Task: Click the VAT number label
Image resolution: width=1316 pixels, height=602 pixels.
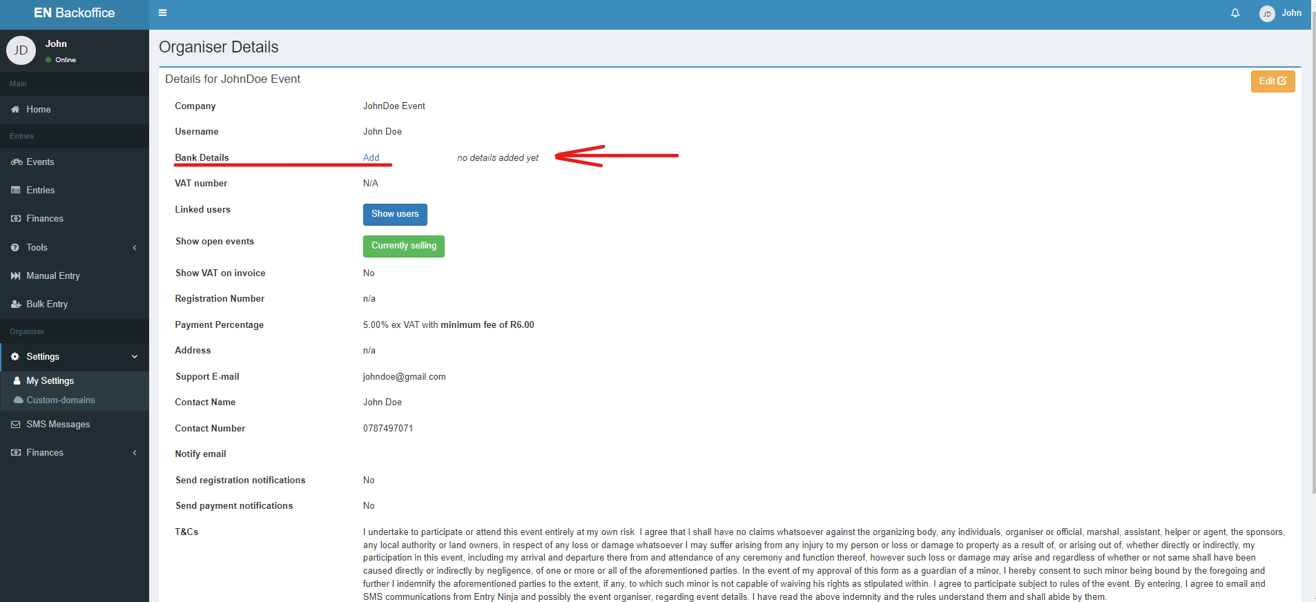Action: (x=201, y=184)
